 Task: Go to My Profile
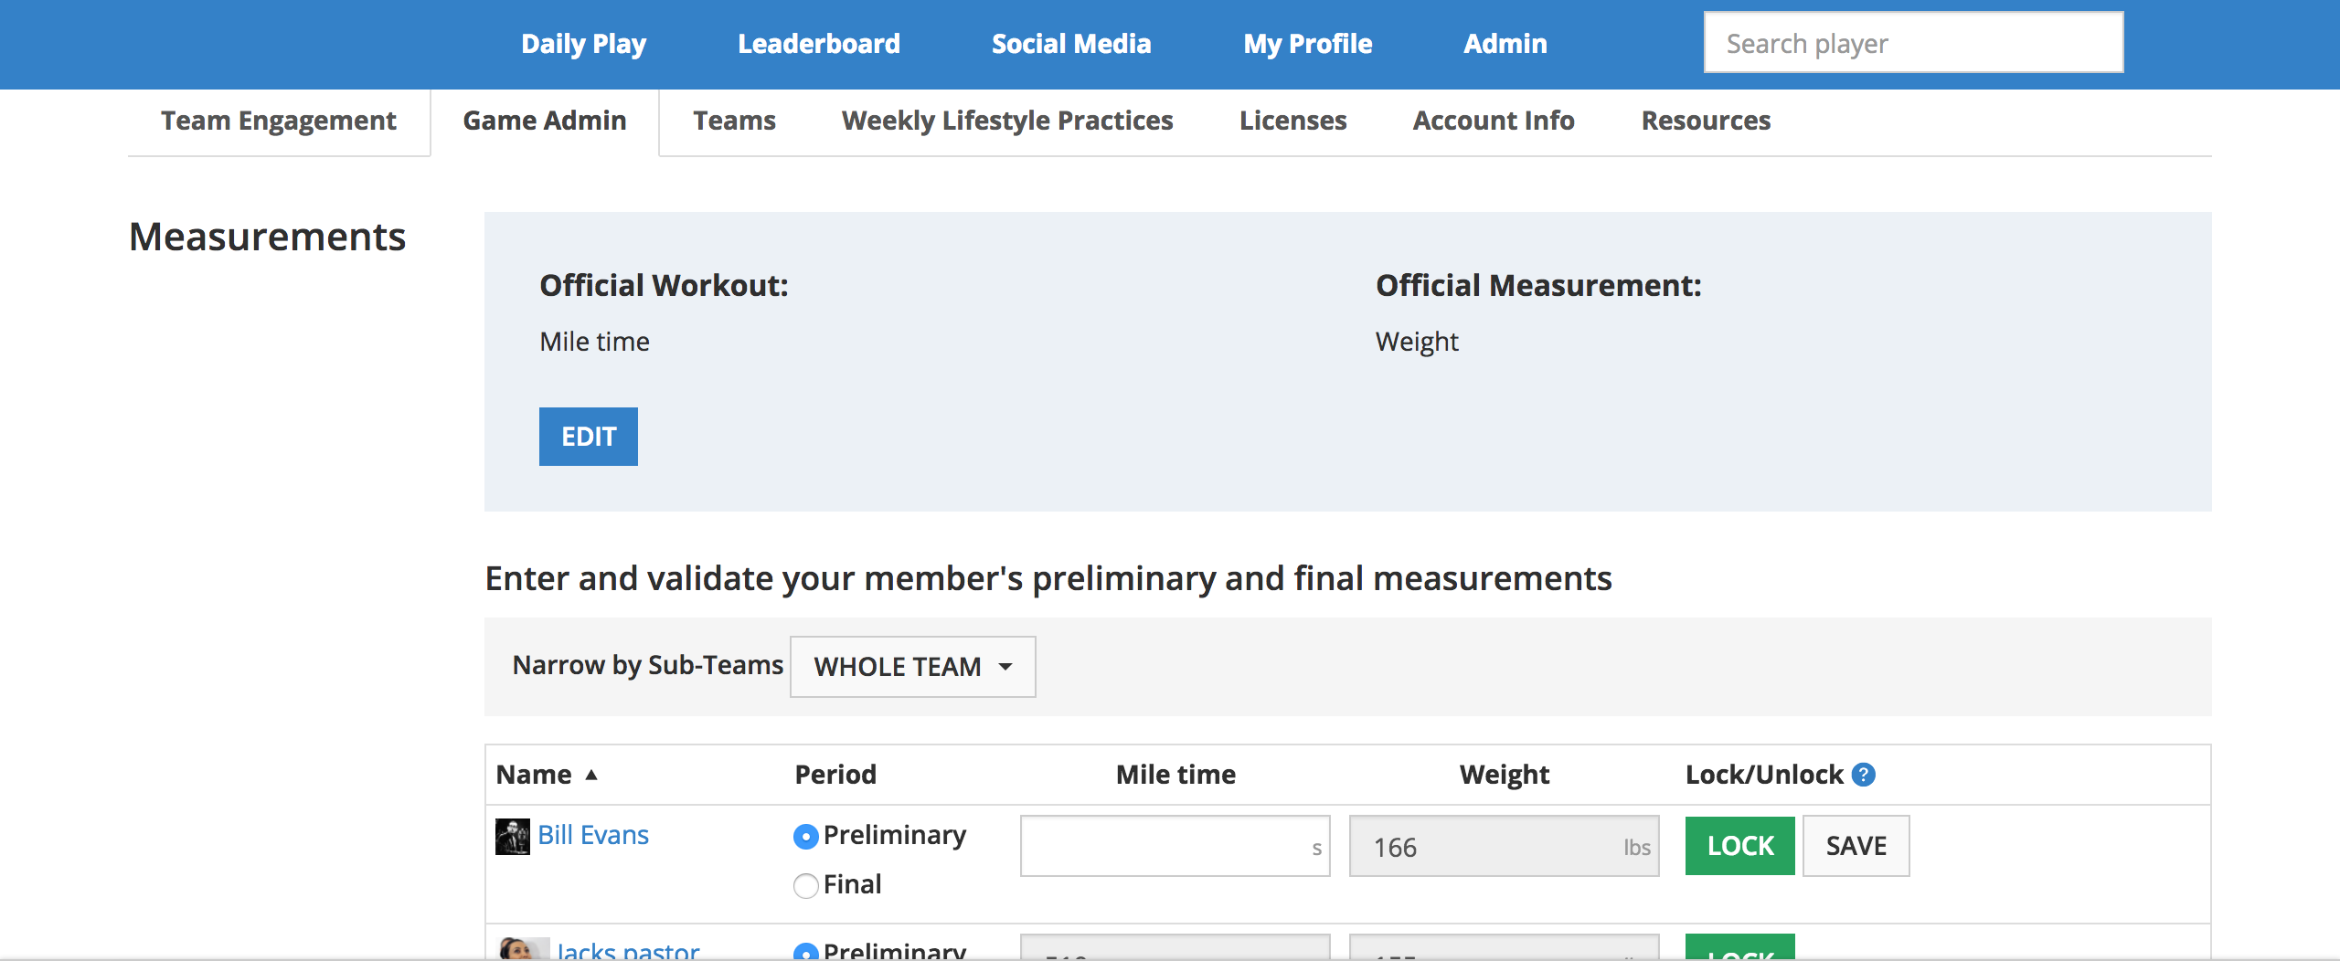[x=1307, y=44]
